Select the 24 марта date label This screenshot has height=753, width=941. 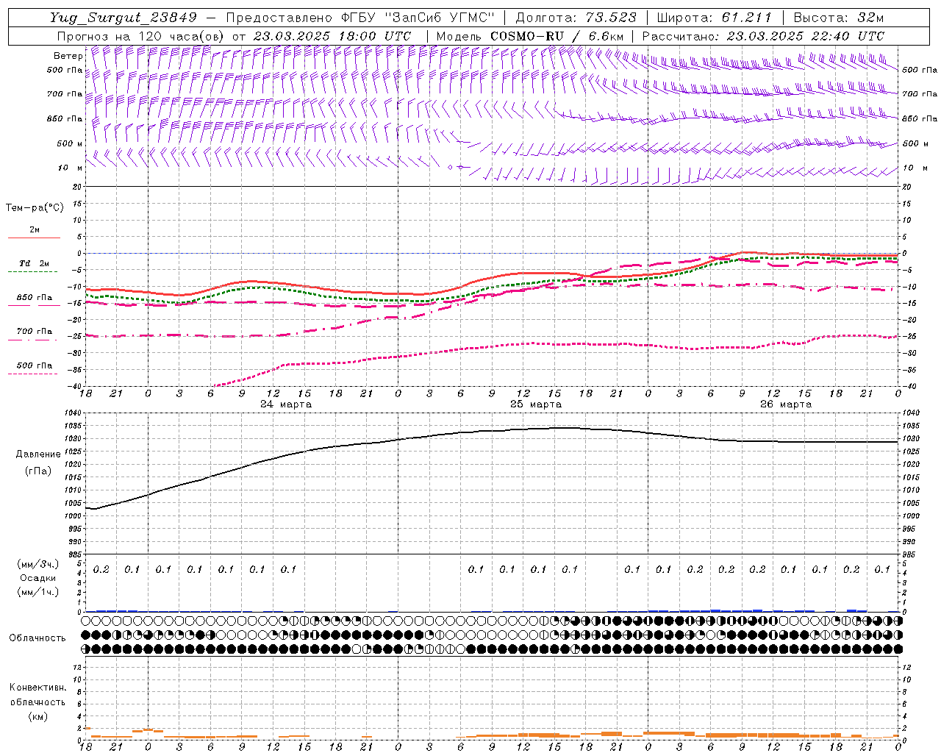[x=286, y=404]
